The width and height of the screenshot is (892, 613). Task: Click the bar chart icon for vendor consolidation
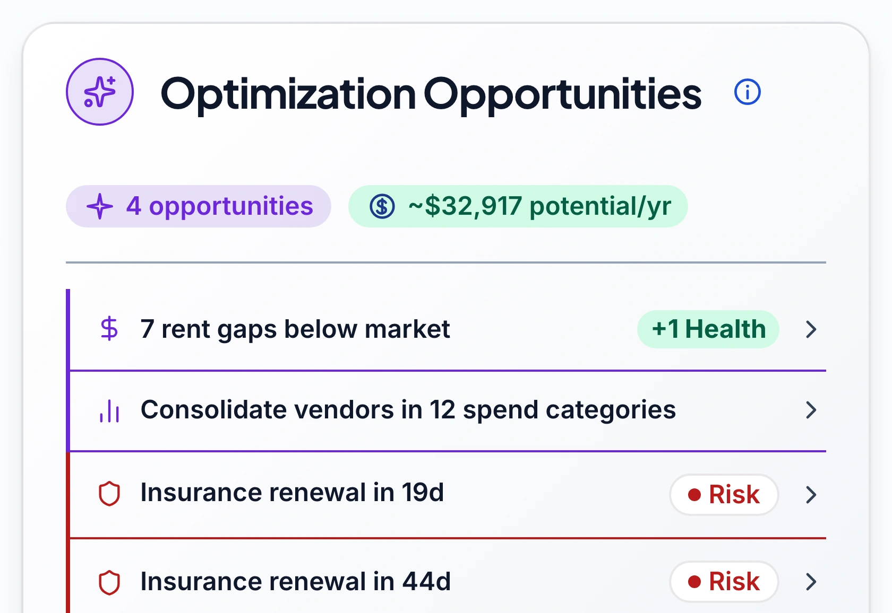[109, 410]
